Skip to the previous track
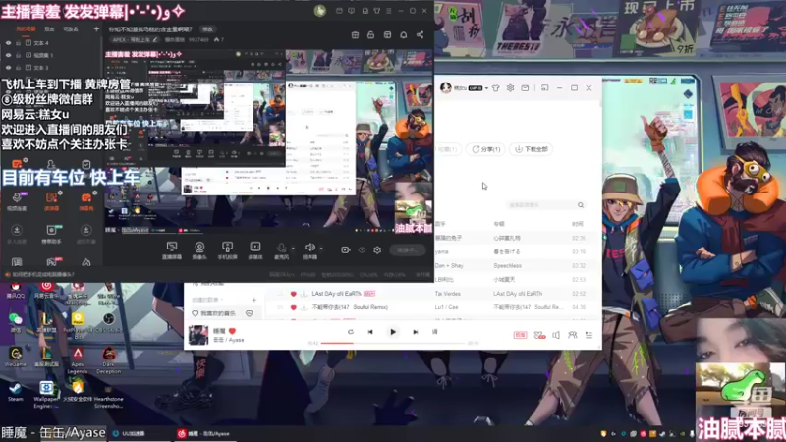Viewport: 786px width, 442px height. coord(370,332)
